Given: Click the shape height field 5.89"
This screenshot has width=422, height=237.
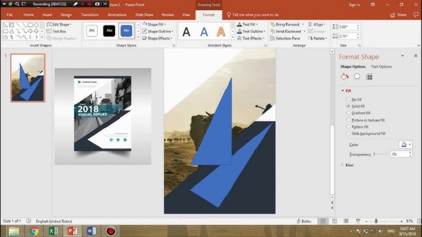Looking at the screenshot, I should pos(347,27).
